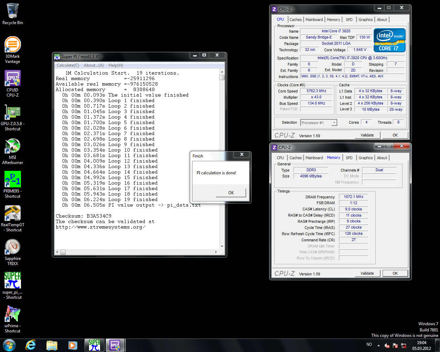Viewport: 440px width, 352px height.
Task: Click the NO language indicator in the taskbar
Action: pyautogui.click(x=369, y=344)
